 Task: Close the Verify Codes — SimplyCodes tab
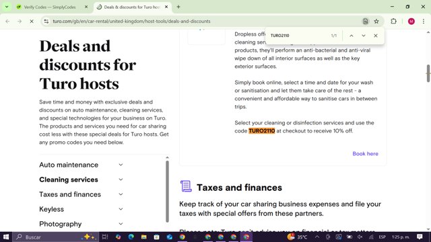pyautogui.click(x=86, y=7)
